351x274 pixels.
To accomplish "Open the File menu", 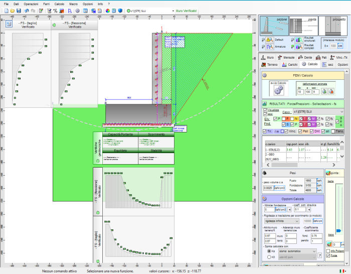I will pos(6,4).
